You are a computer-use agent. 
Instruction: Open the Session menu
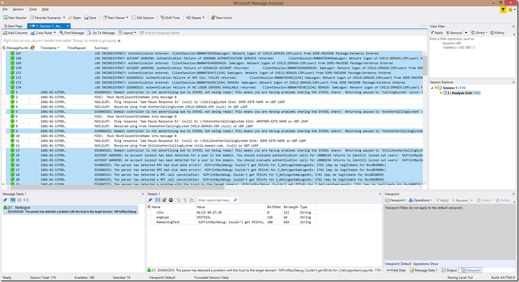coord(18,9)
